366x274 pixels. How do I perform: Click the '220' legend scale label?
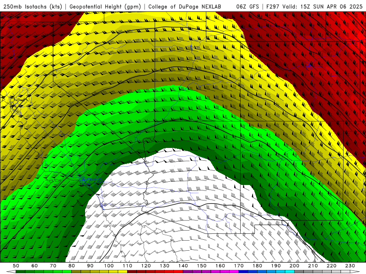331,266
